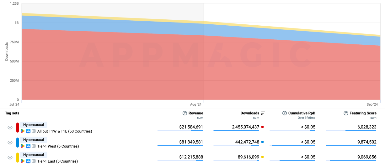Click the yellow color bar for Tier-1 East
Screen dimensions: 385x166
[18, 158]
